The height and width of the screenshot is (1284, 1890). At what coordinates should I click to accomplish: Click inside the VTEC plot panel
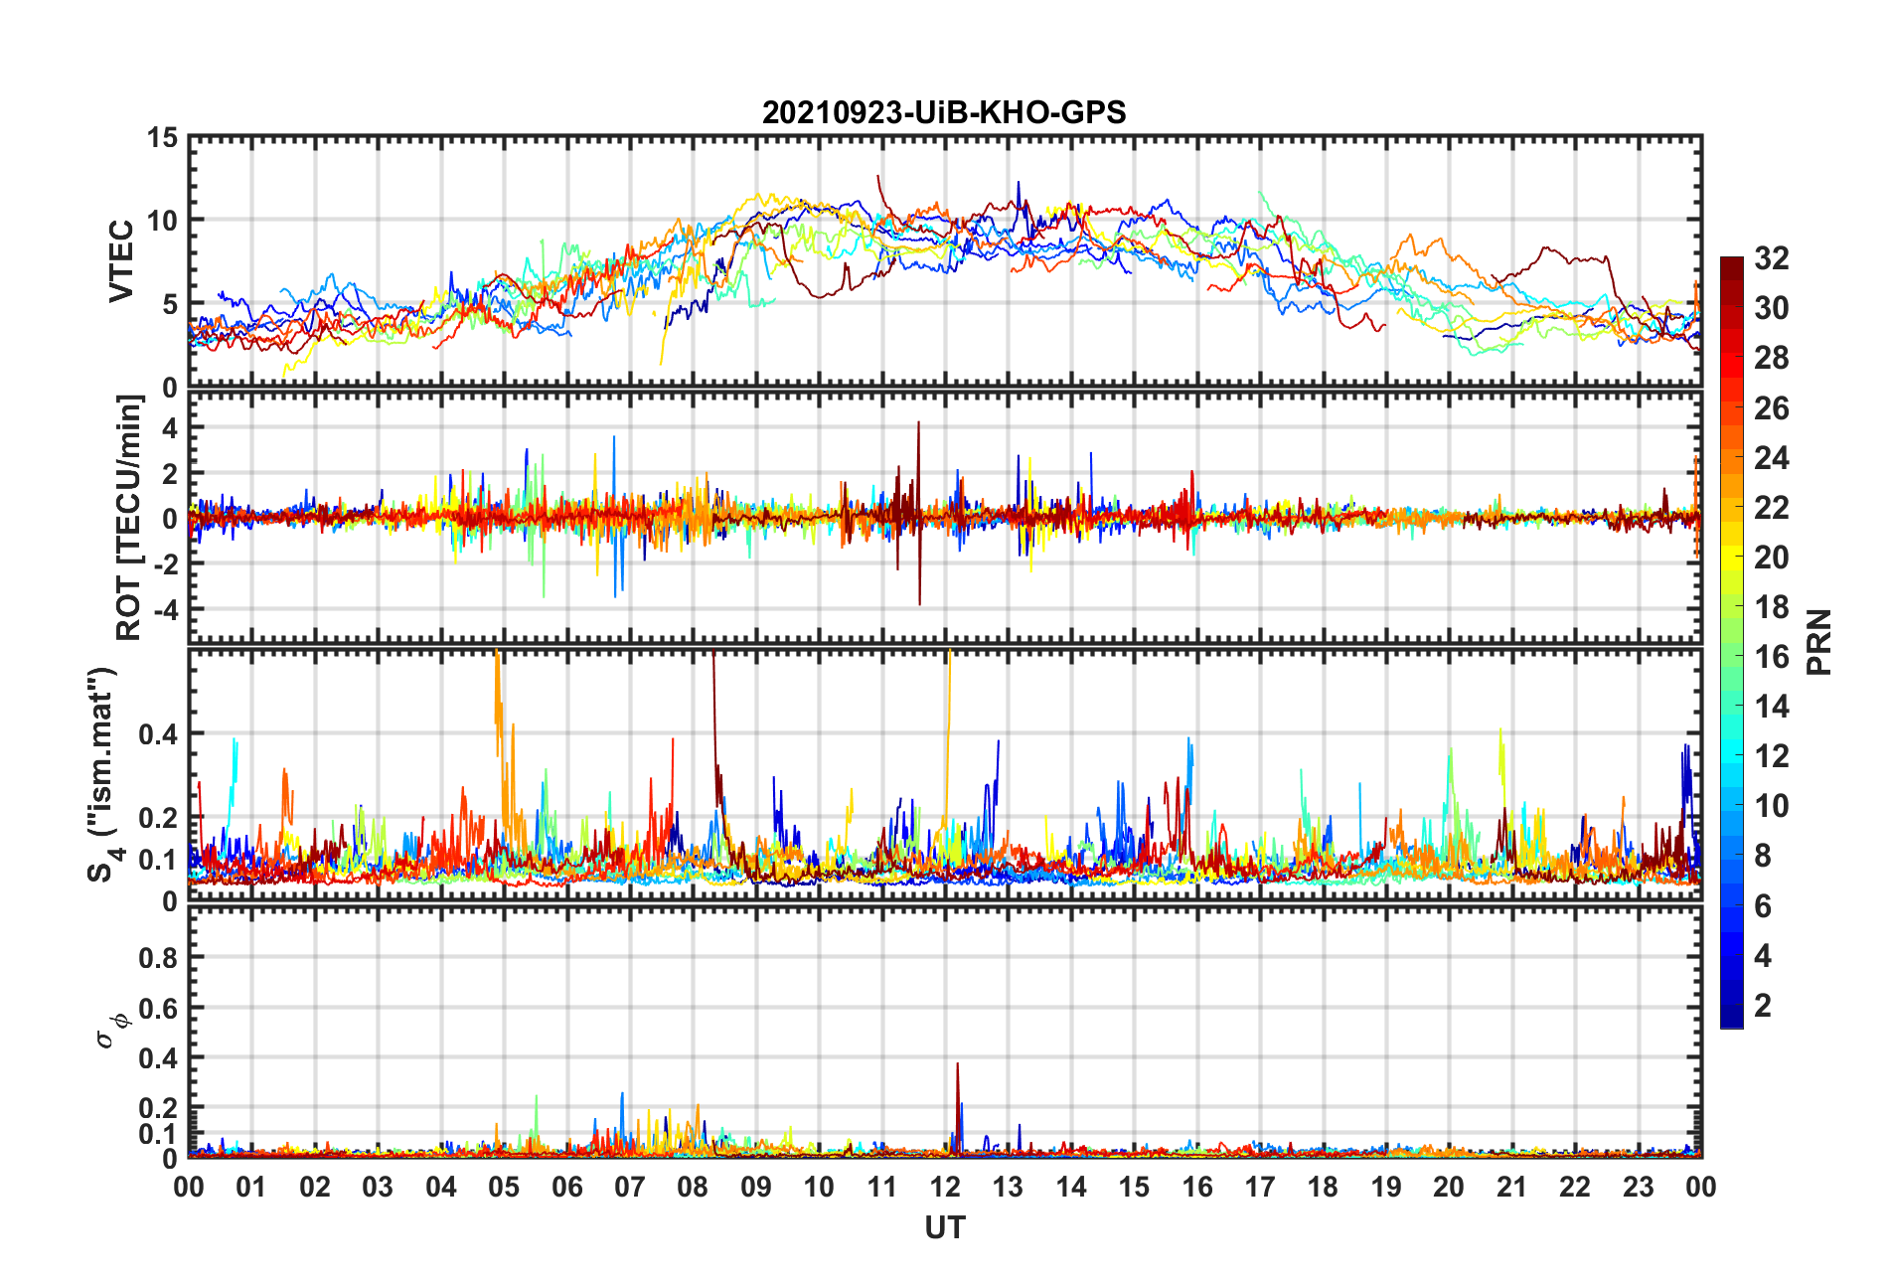click(x=944, y=261)
